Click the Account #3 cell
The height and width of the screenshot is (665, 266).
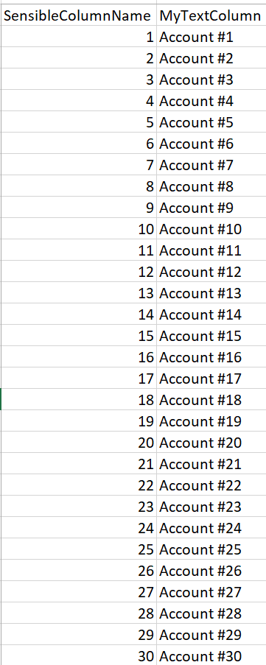tap(211, 80)
